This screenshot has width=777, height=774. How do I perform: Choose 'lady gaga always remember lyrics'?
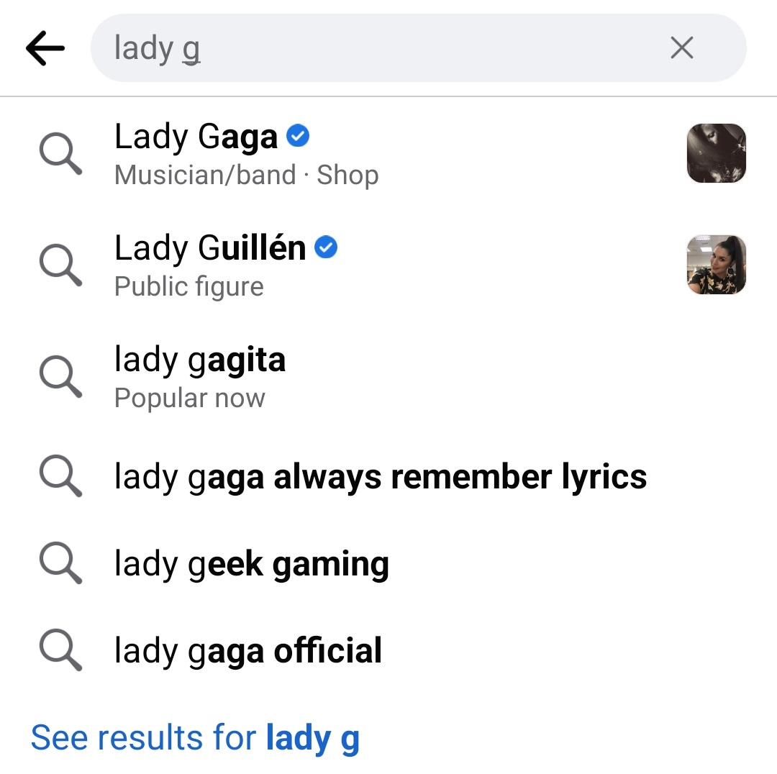380,476
